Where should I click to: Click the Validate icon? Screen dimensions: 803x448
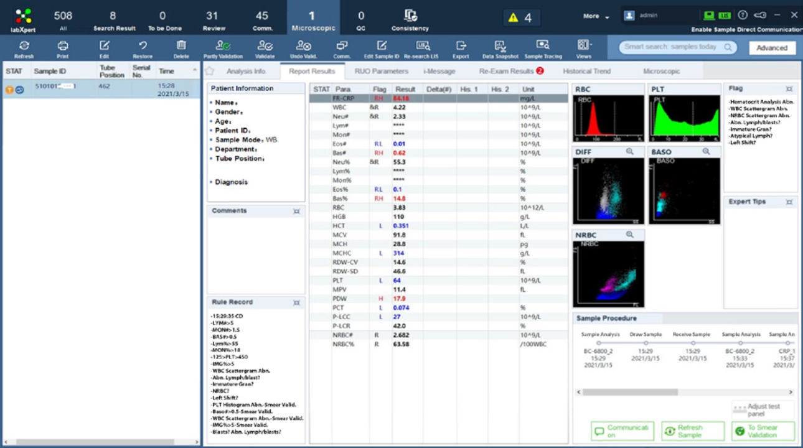(265, 45)
